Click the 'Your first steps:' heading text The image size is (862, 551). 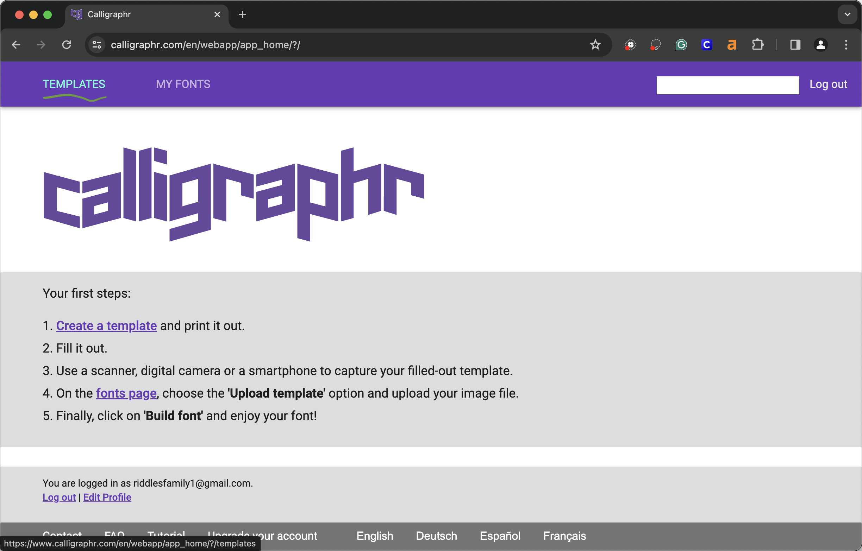coord(87,293)
